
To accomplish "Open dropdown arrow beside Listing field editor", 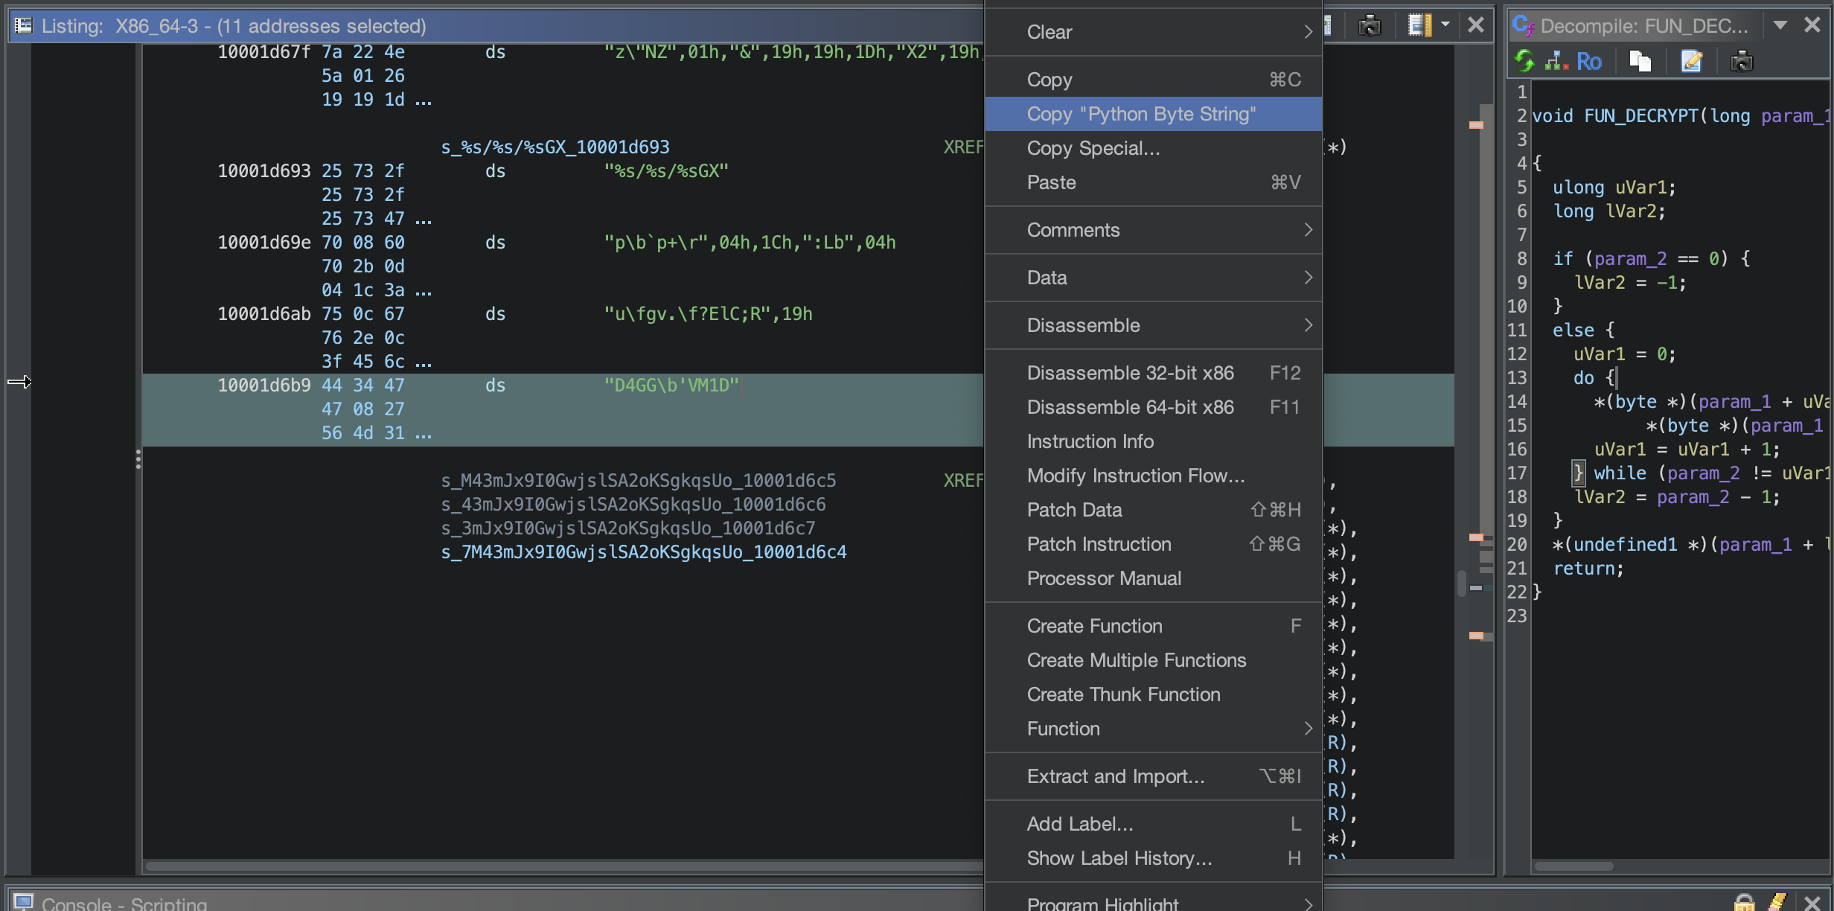I will tap(1445, 25).
